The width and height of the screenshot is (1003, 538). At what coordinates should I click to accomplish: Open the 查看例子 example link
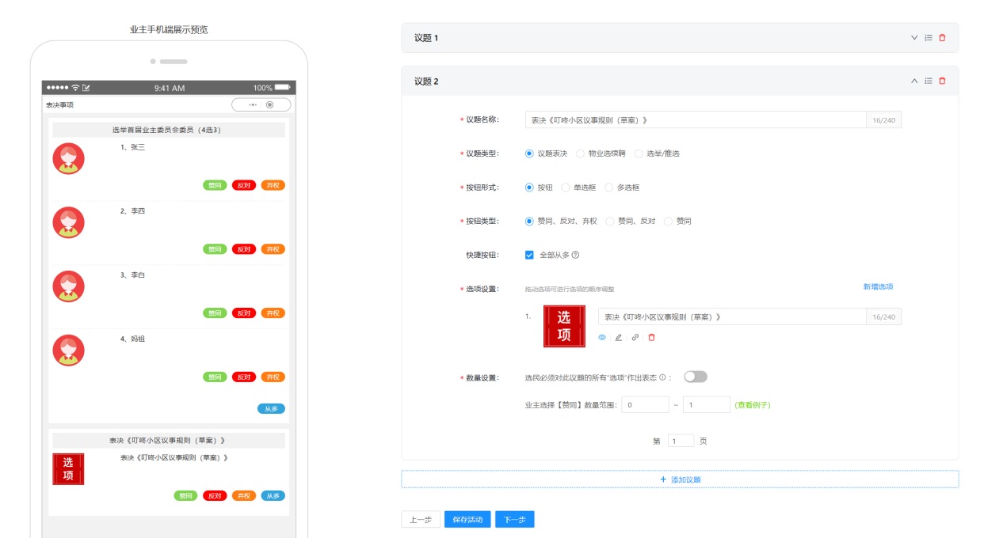tap(752, 405)
